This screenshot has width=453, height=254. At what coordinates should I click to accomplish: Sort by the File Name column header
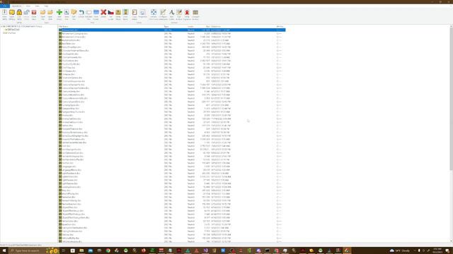pyautogui.click(x=64, y=27)
